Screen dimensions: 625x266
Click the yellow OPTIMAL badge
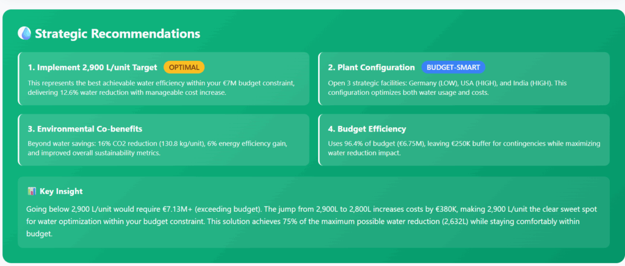[184, 68]
